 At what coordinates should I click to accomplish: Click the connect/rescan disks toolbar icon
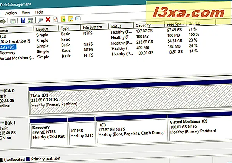[x=40, y=20]
